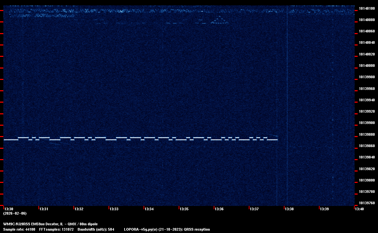Click the right end of the bright FSK trace
The image size is (378, 233).
click(x=277, y=140)
